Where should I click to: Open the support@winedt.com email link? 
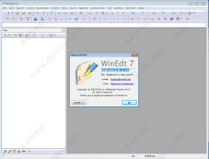point(121,79)
